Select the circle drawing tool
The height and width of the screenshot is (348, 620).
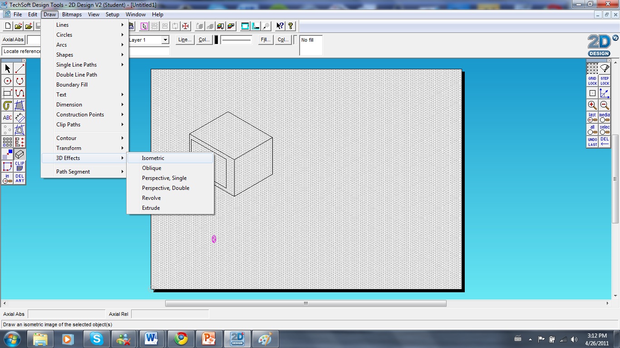(7, 81)
